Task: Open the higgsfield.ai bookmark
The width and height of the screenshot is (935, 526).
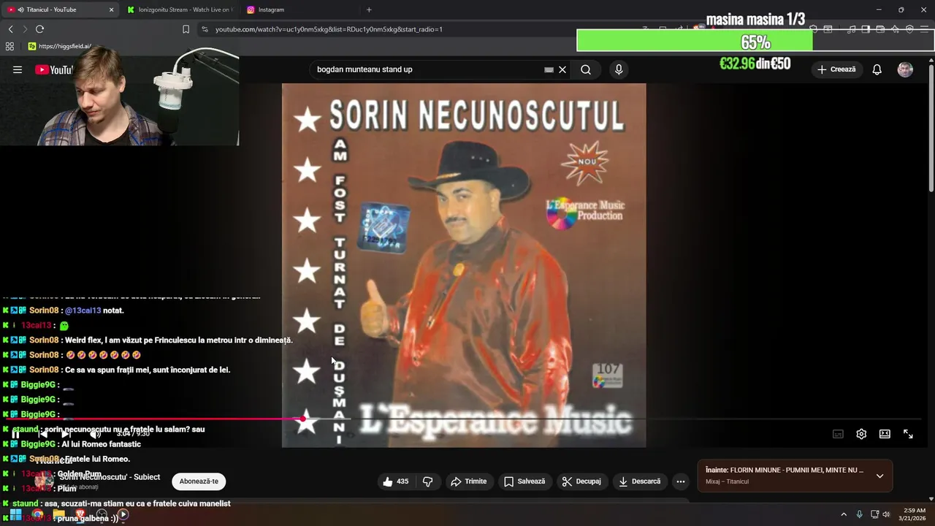Action: tap(60, 46)
